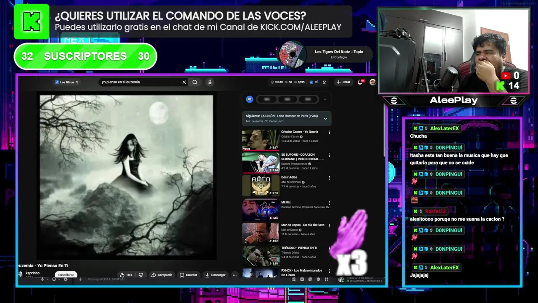Open the kaprinho channel name
The width and height of the screenshot is (538, 303).
[x=32, y=273]
